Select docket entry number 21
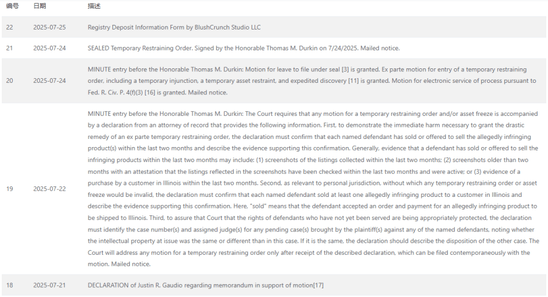Image resolution: width=548 pixels, height=297 pixels. click(x=9, y=48)
